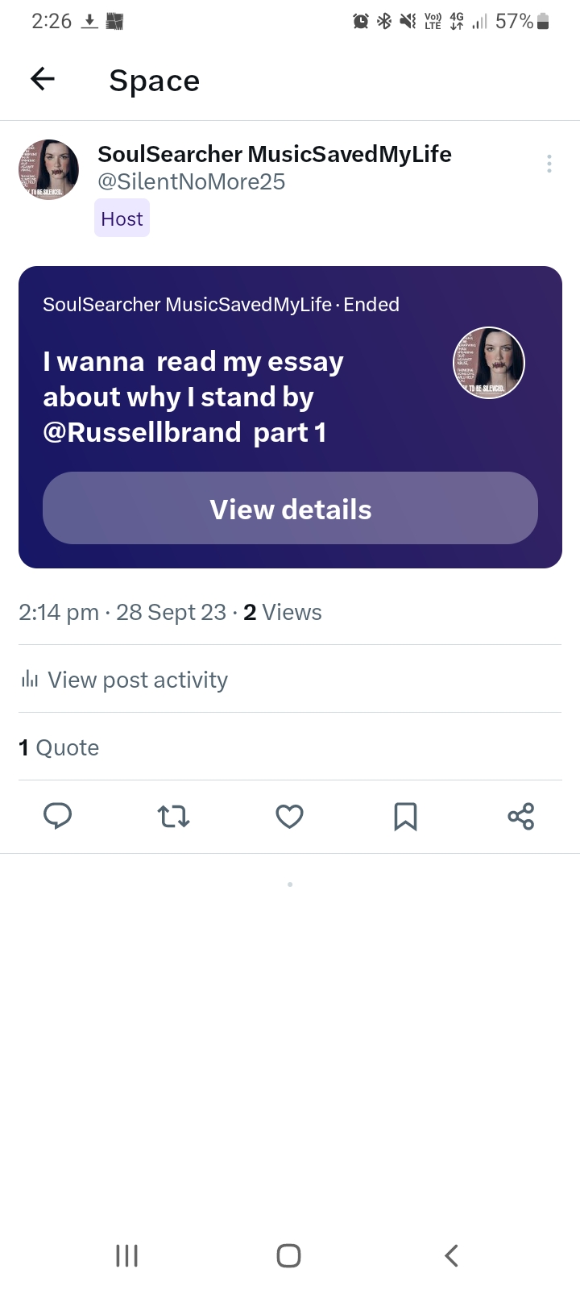The width and height of the screenshot is (580, 1290).
Task: Reply to the post with comment icon
Action: click(57, 817)
